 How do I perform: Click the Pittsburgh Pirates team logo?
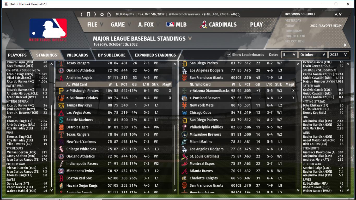61,91
